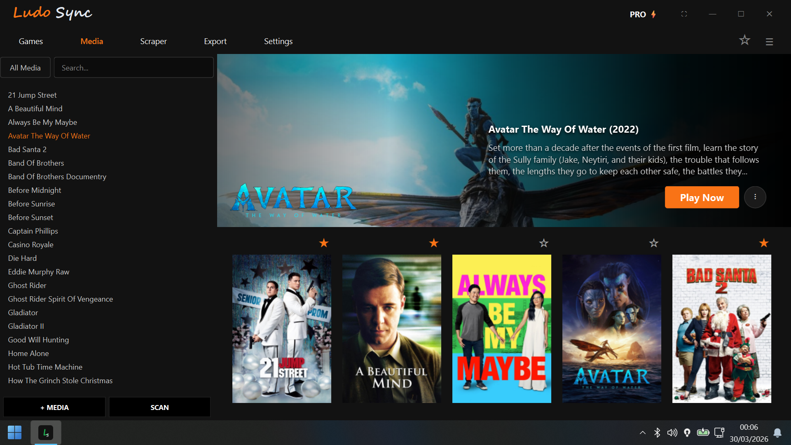Open the Windows Start button
The width and height of the screenshot is (791, 445).
point(14,433)
